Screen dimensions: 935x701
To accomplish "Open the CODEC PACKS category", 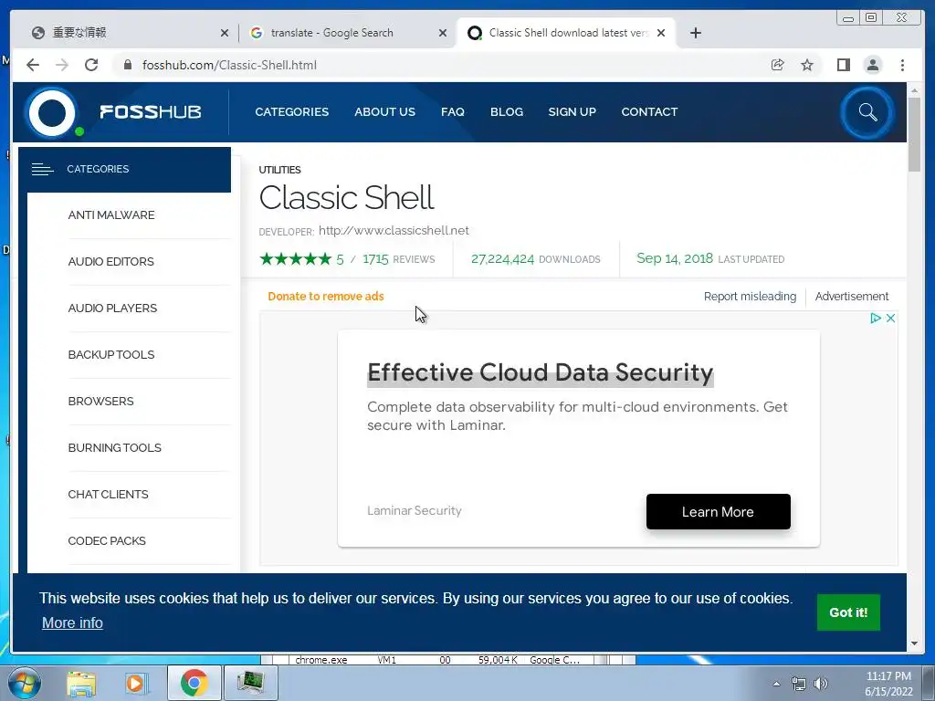I will pyautogui.click(x=107, y=540).
